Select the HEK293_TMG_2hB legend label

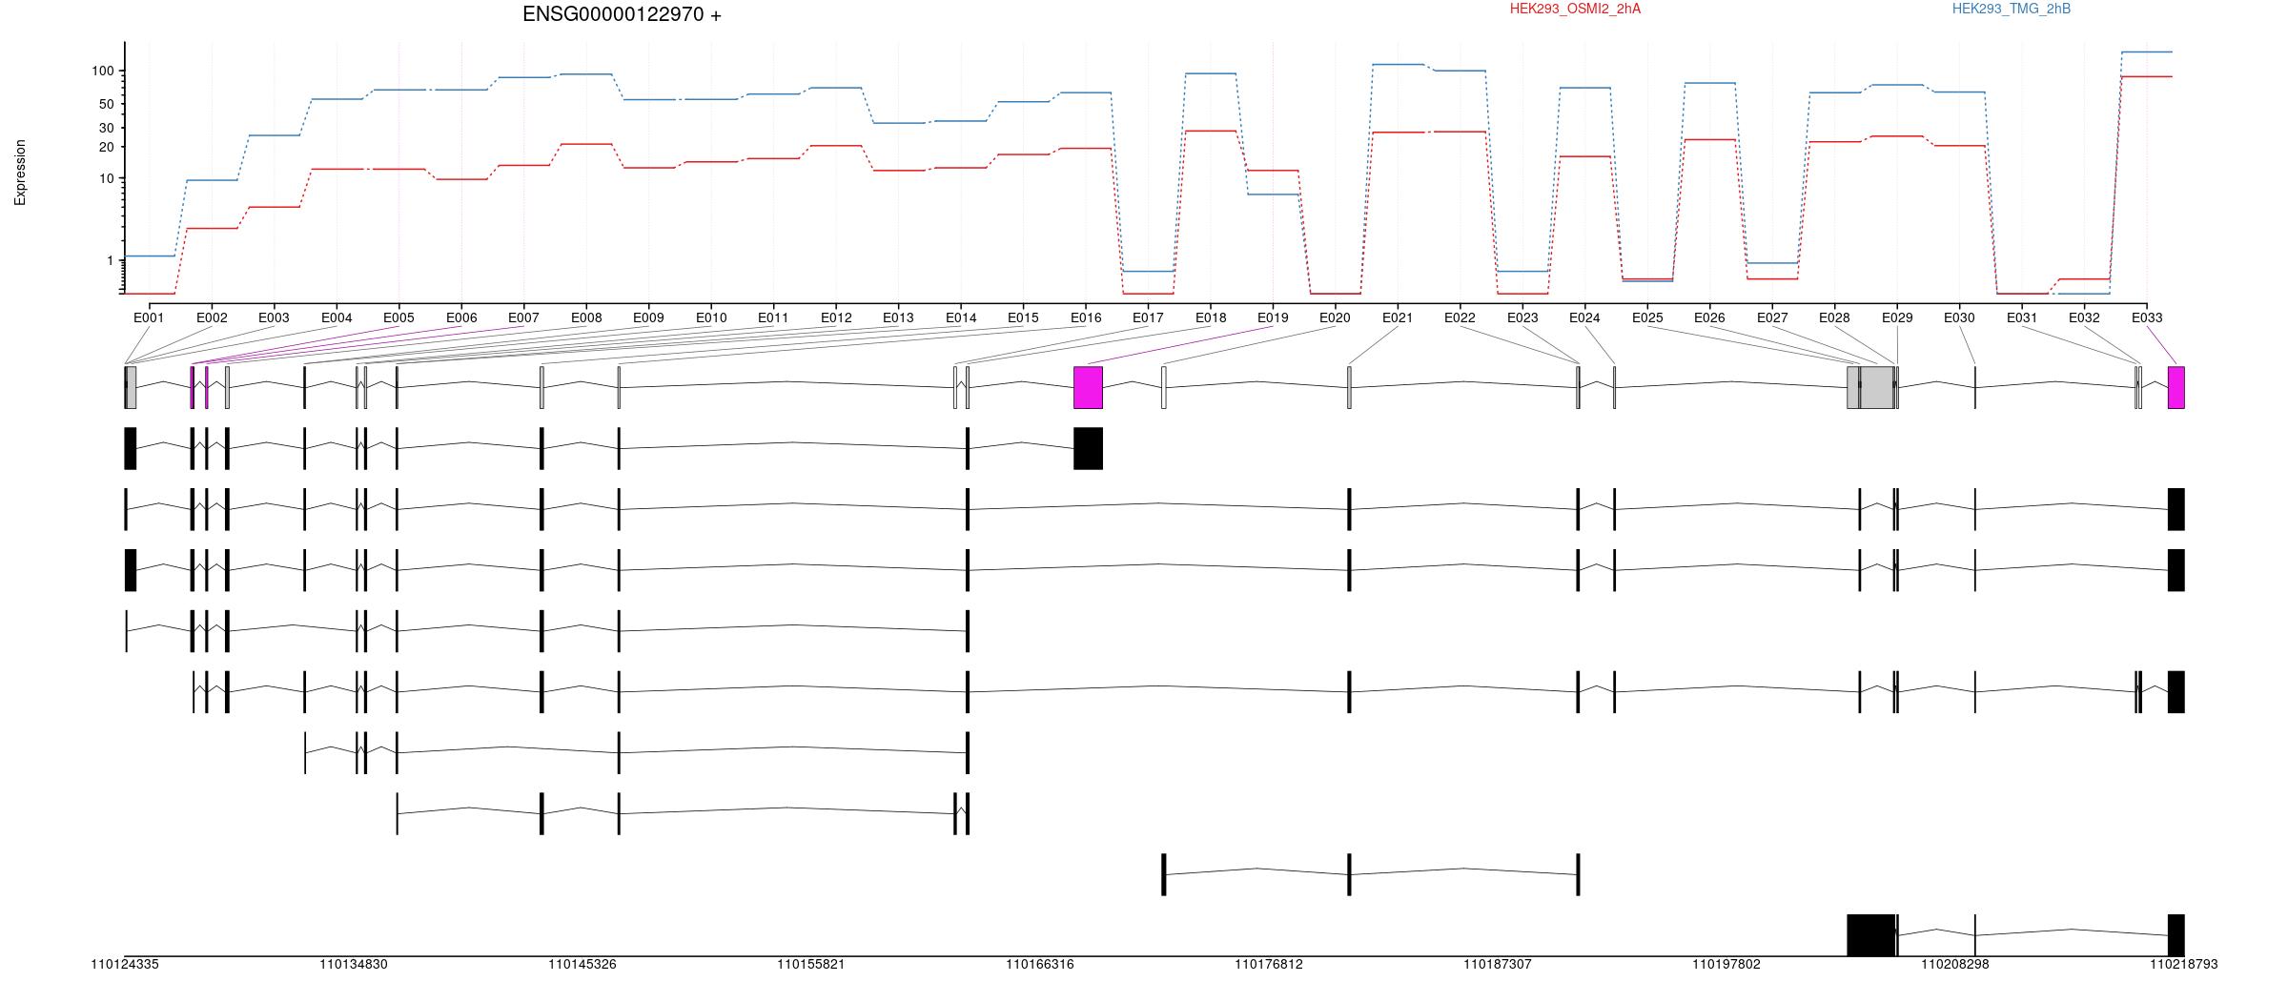[2012, 9]
